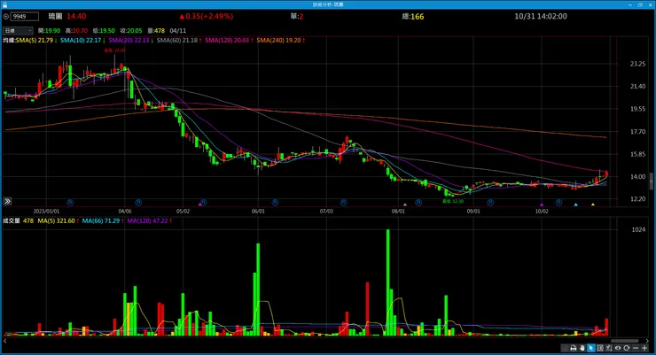The image size is (656, 355).
Task: Click the horizontal scrollbar thumb
Action: (x=625, y=341)
